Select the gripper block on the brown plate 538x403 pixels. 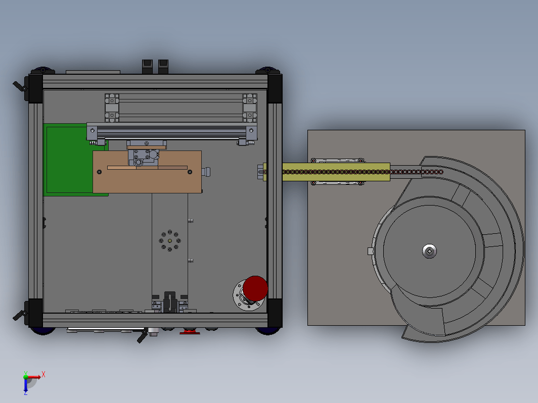(x=144, y=157)
